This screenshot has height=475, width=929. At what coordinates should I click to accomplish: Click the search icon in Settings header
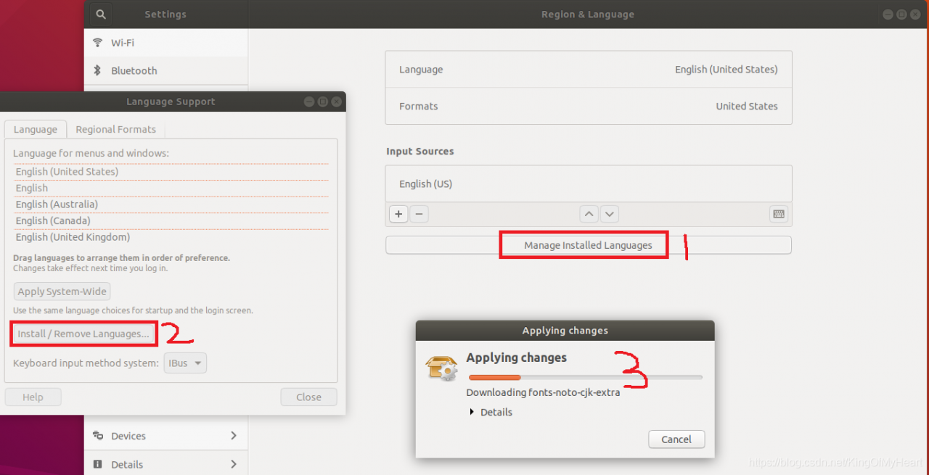pyautogui.click(x=101, y=15)
